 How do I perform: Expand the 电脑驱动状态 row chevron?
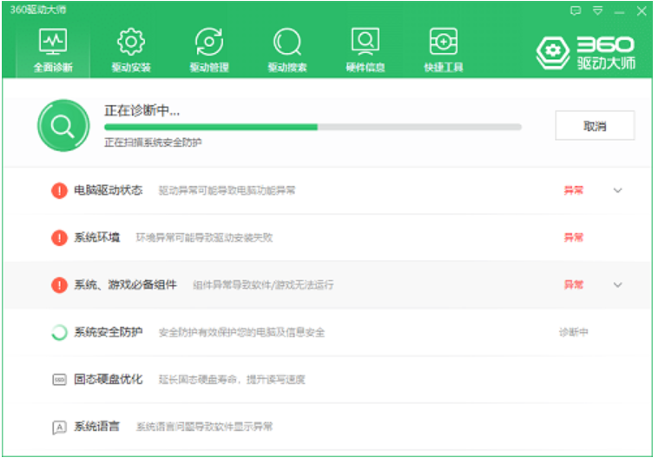[x=618, y=190]
